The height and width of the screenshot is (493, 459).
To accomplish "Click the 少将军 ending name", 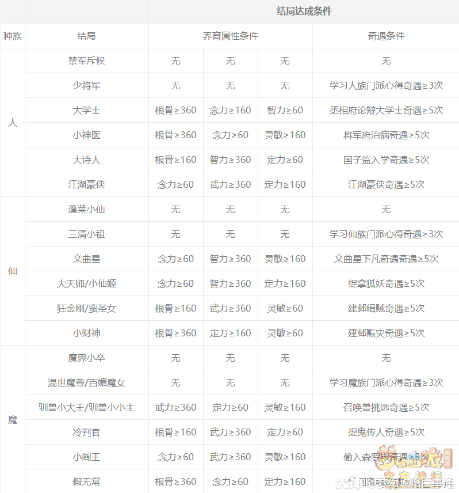I will (86, 85).
